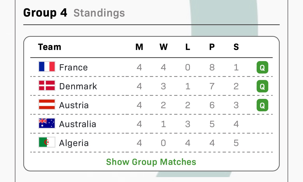Viewport: 303px width, 182px height.
Task: Open the France team name link
Action: [x=74, y=68]
